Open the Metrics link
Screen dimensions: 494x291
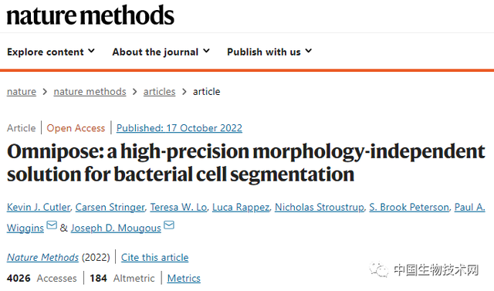(184, 279)
